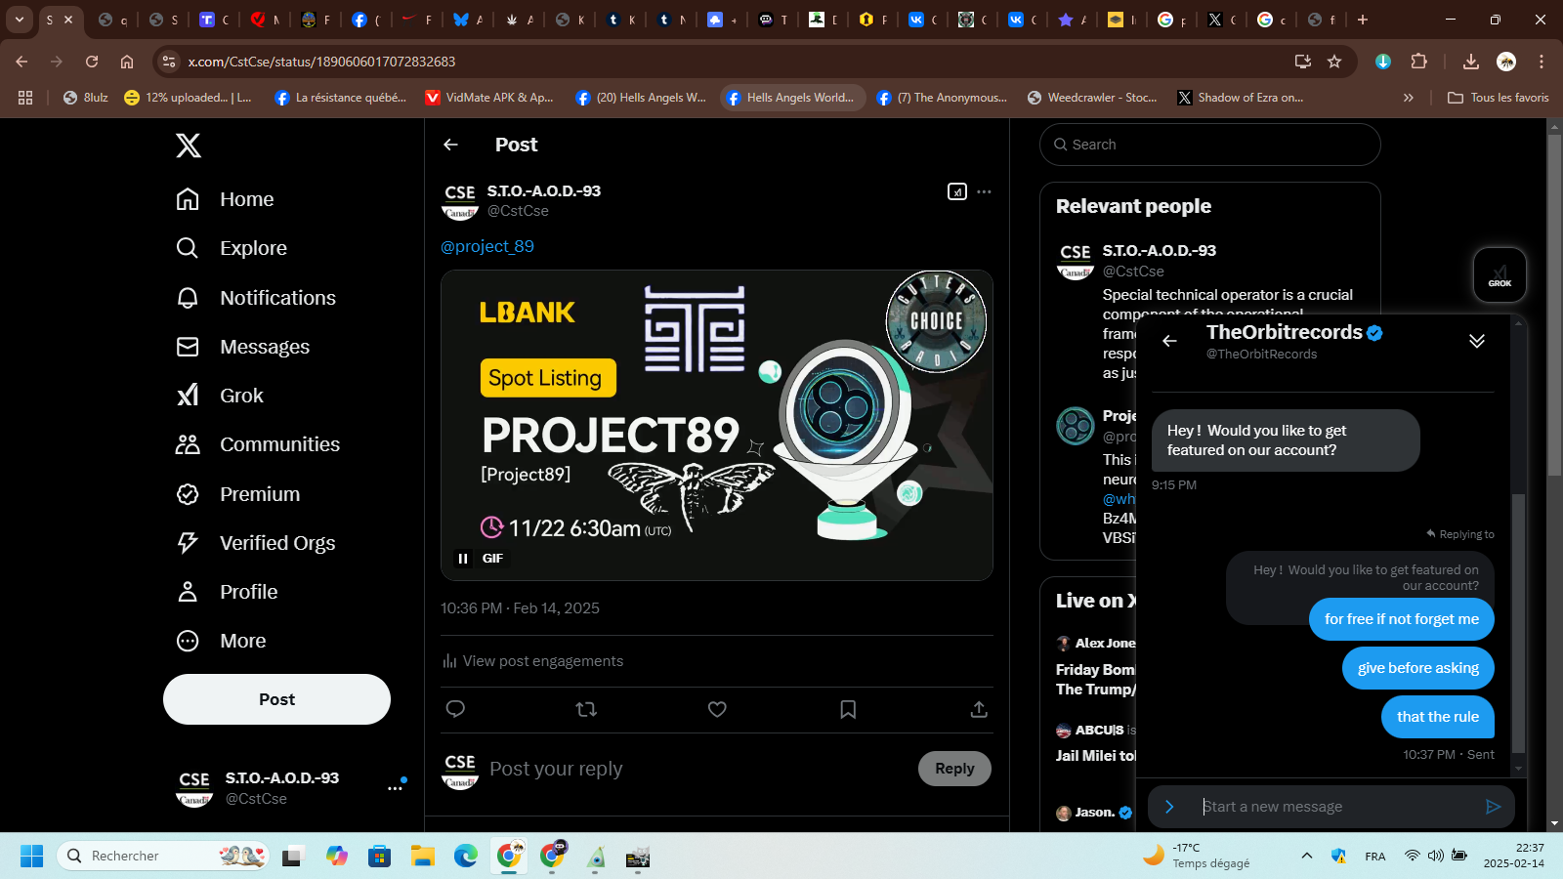
Task: Open the Shadow of Ezra bookmark
Action: (1240, 98)
